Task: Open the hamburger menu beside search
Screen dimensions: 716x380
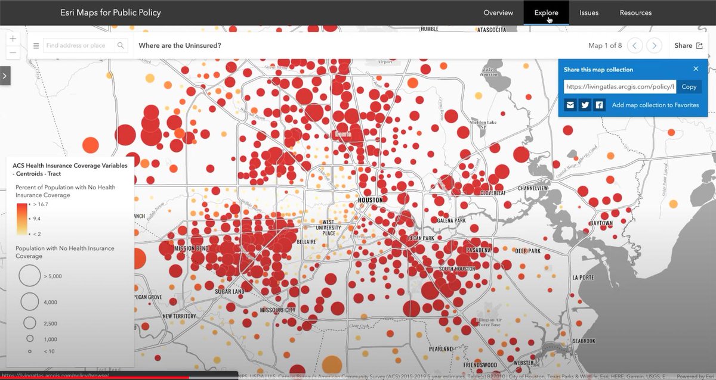Action: (x=36, y=46)
